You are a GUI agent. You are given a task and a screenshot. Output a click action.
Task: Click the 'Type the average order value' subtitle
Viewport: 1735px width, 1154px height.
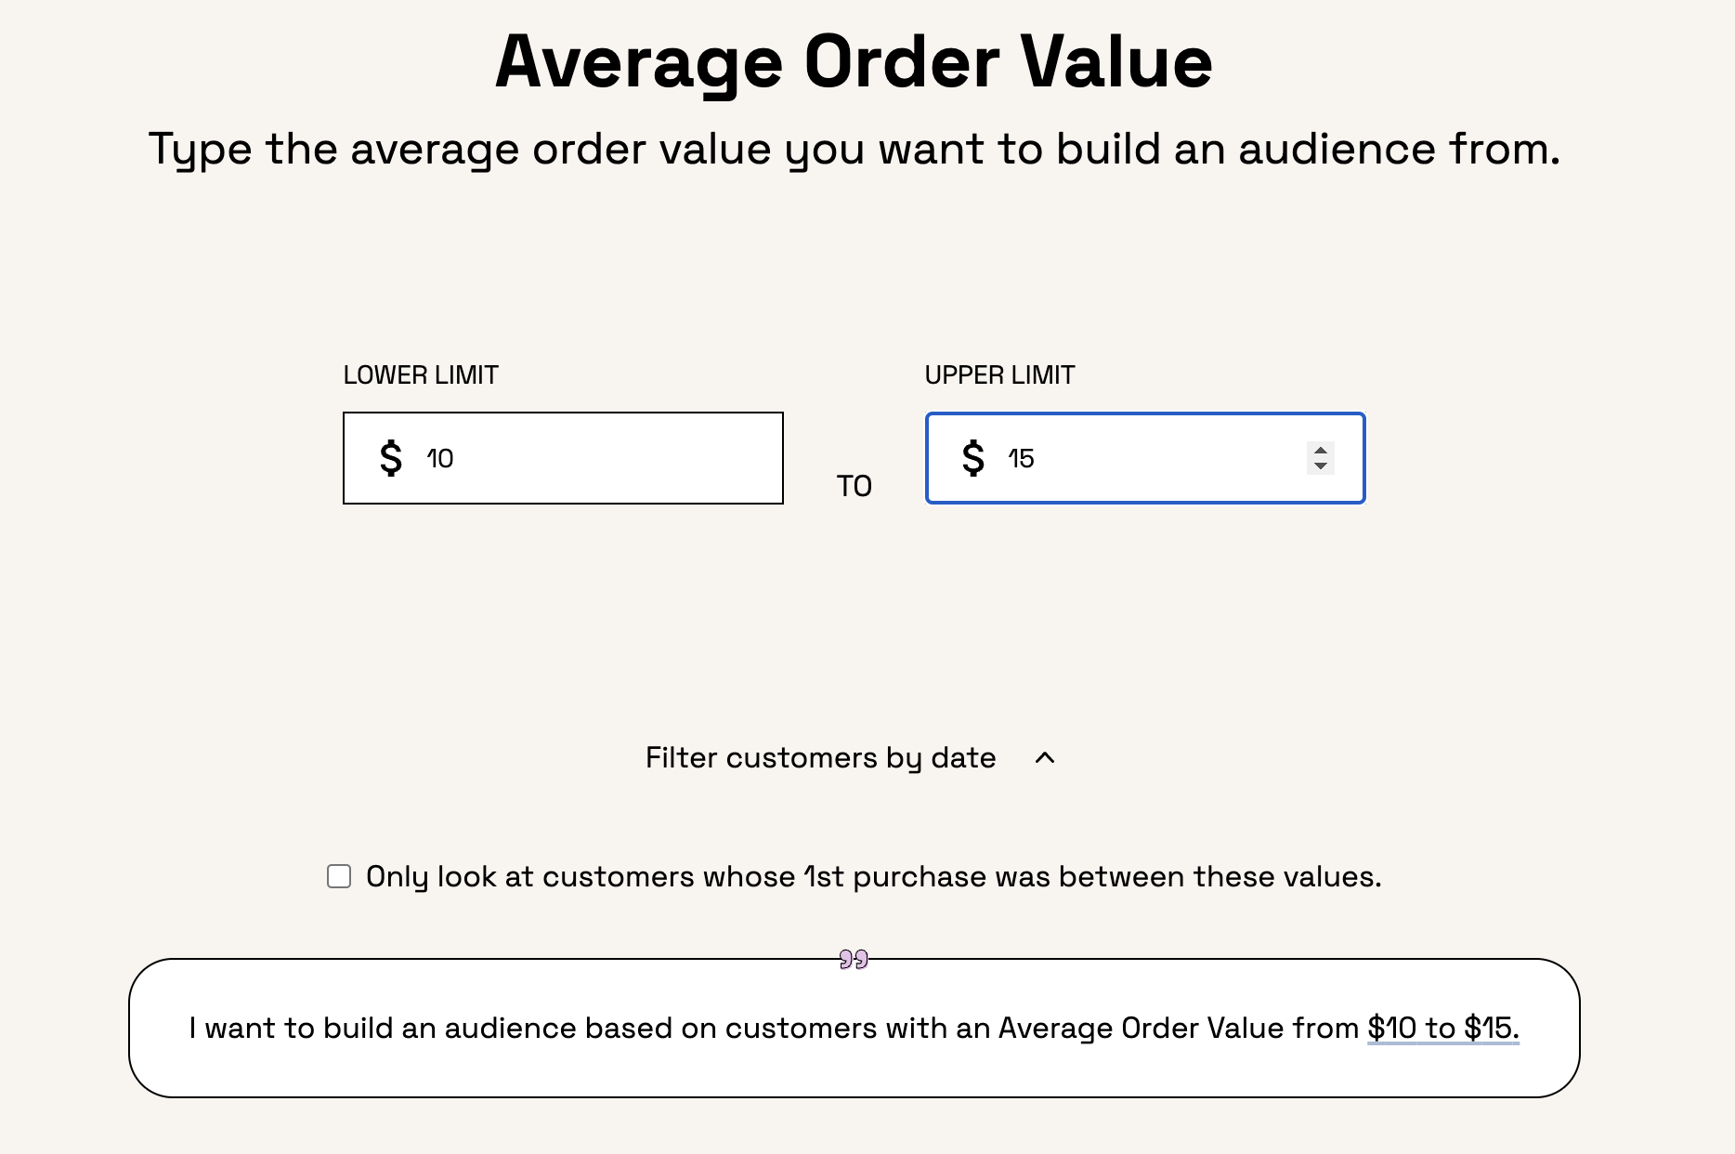point(854,149)
